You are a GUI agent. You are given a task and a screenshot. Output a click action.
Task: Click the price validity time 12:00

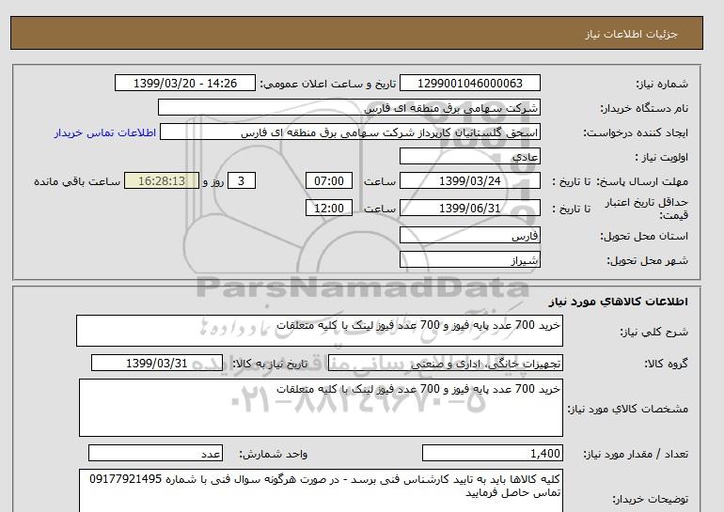point(329,208)
